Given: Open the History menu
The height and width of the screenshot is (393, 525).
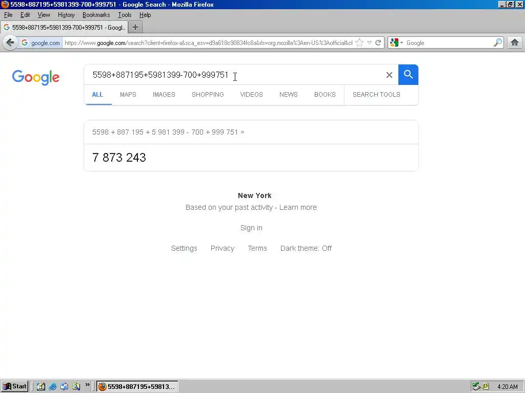Looking at the screenshot, I should pos(66,15).
